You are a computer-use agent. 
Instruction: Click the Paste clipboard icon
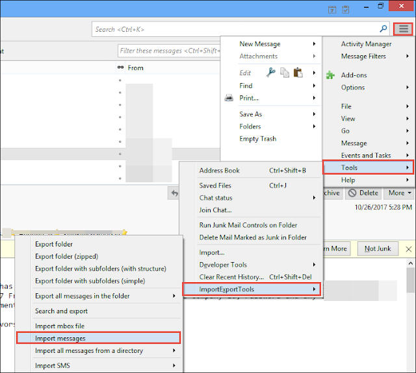coord(298,73)
